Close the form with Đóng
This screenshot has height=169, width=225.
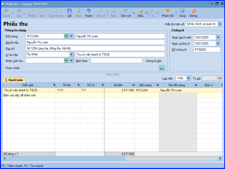click(x=193, y=13)
